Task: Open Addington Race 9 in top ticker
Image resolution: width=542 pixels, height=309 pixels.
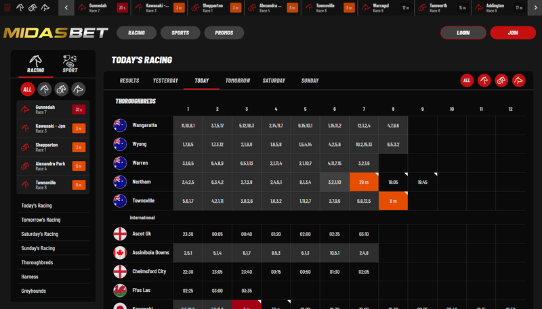Action: tap(499, 7)
